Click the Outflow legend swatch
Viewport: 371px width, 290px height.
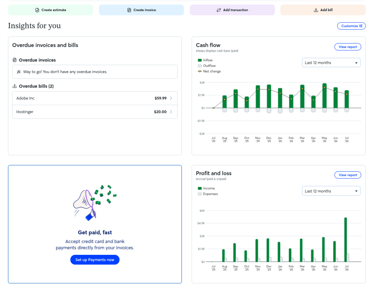click(200, 66)
